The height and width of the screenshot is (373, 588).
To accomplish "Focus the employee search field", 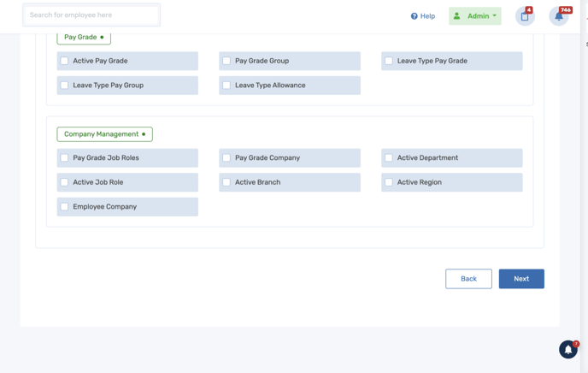I will pos(91,15).
